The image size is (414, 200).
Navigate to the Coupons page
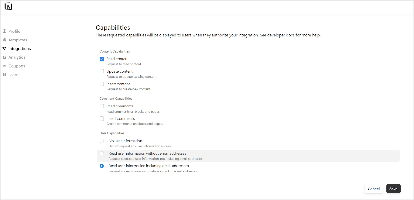pyautogui.click(x=17, y=66)
